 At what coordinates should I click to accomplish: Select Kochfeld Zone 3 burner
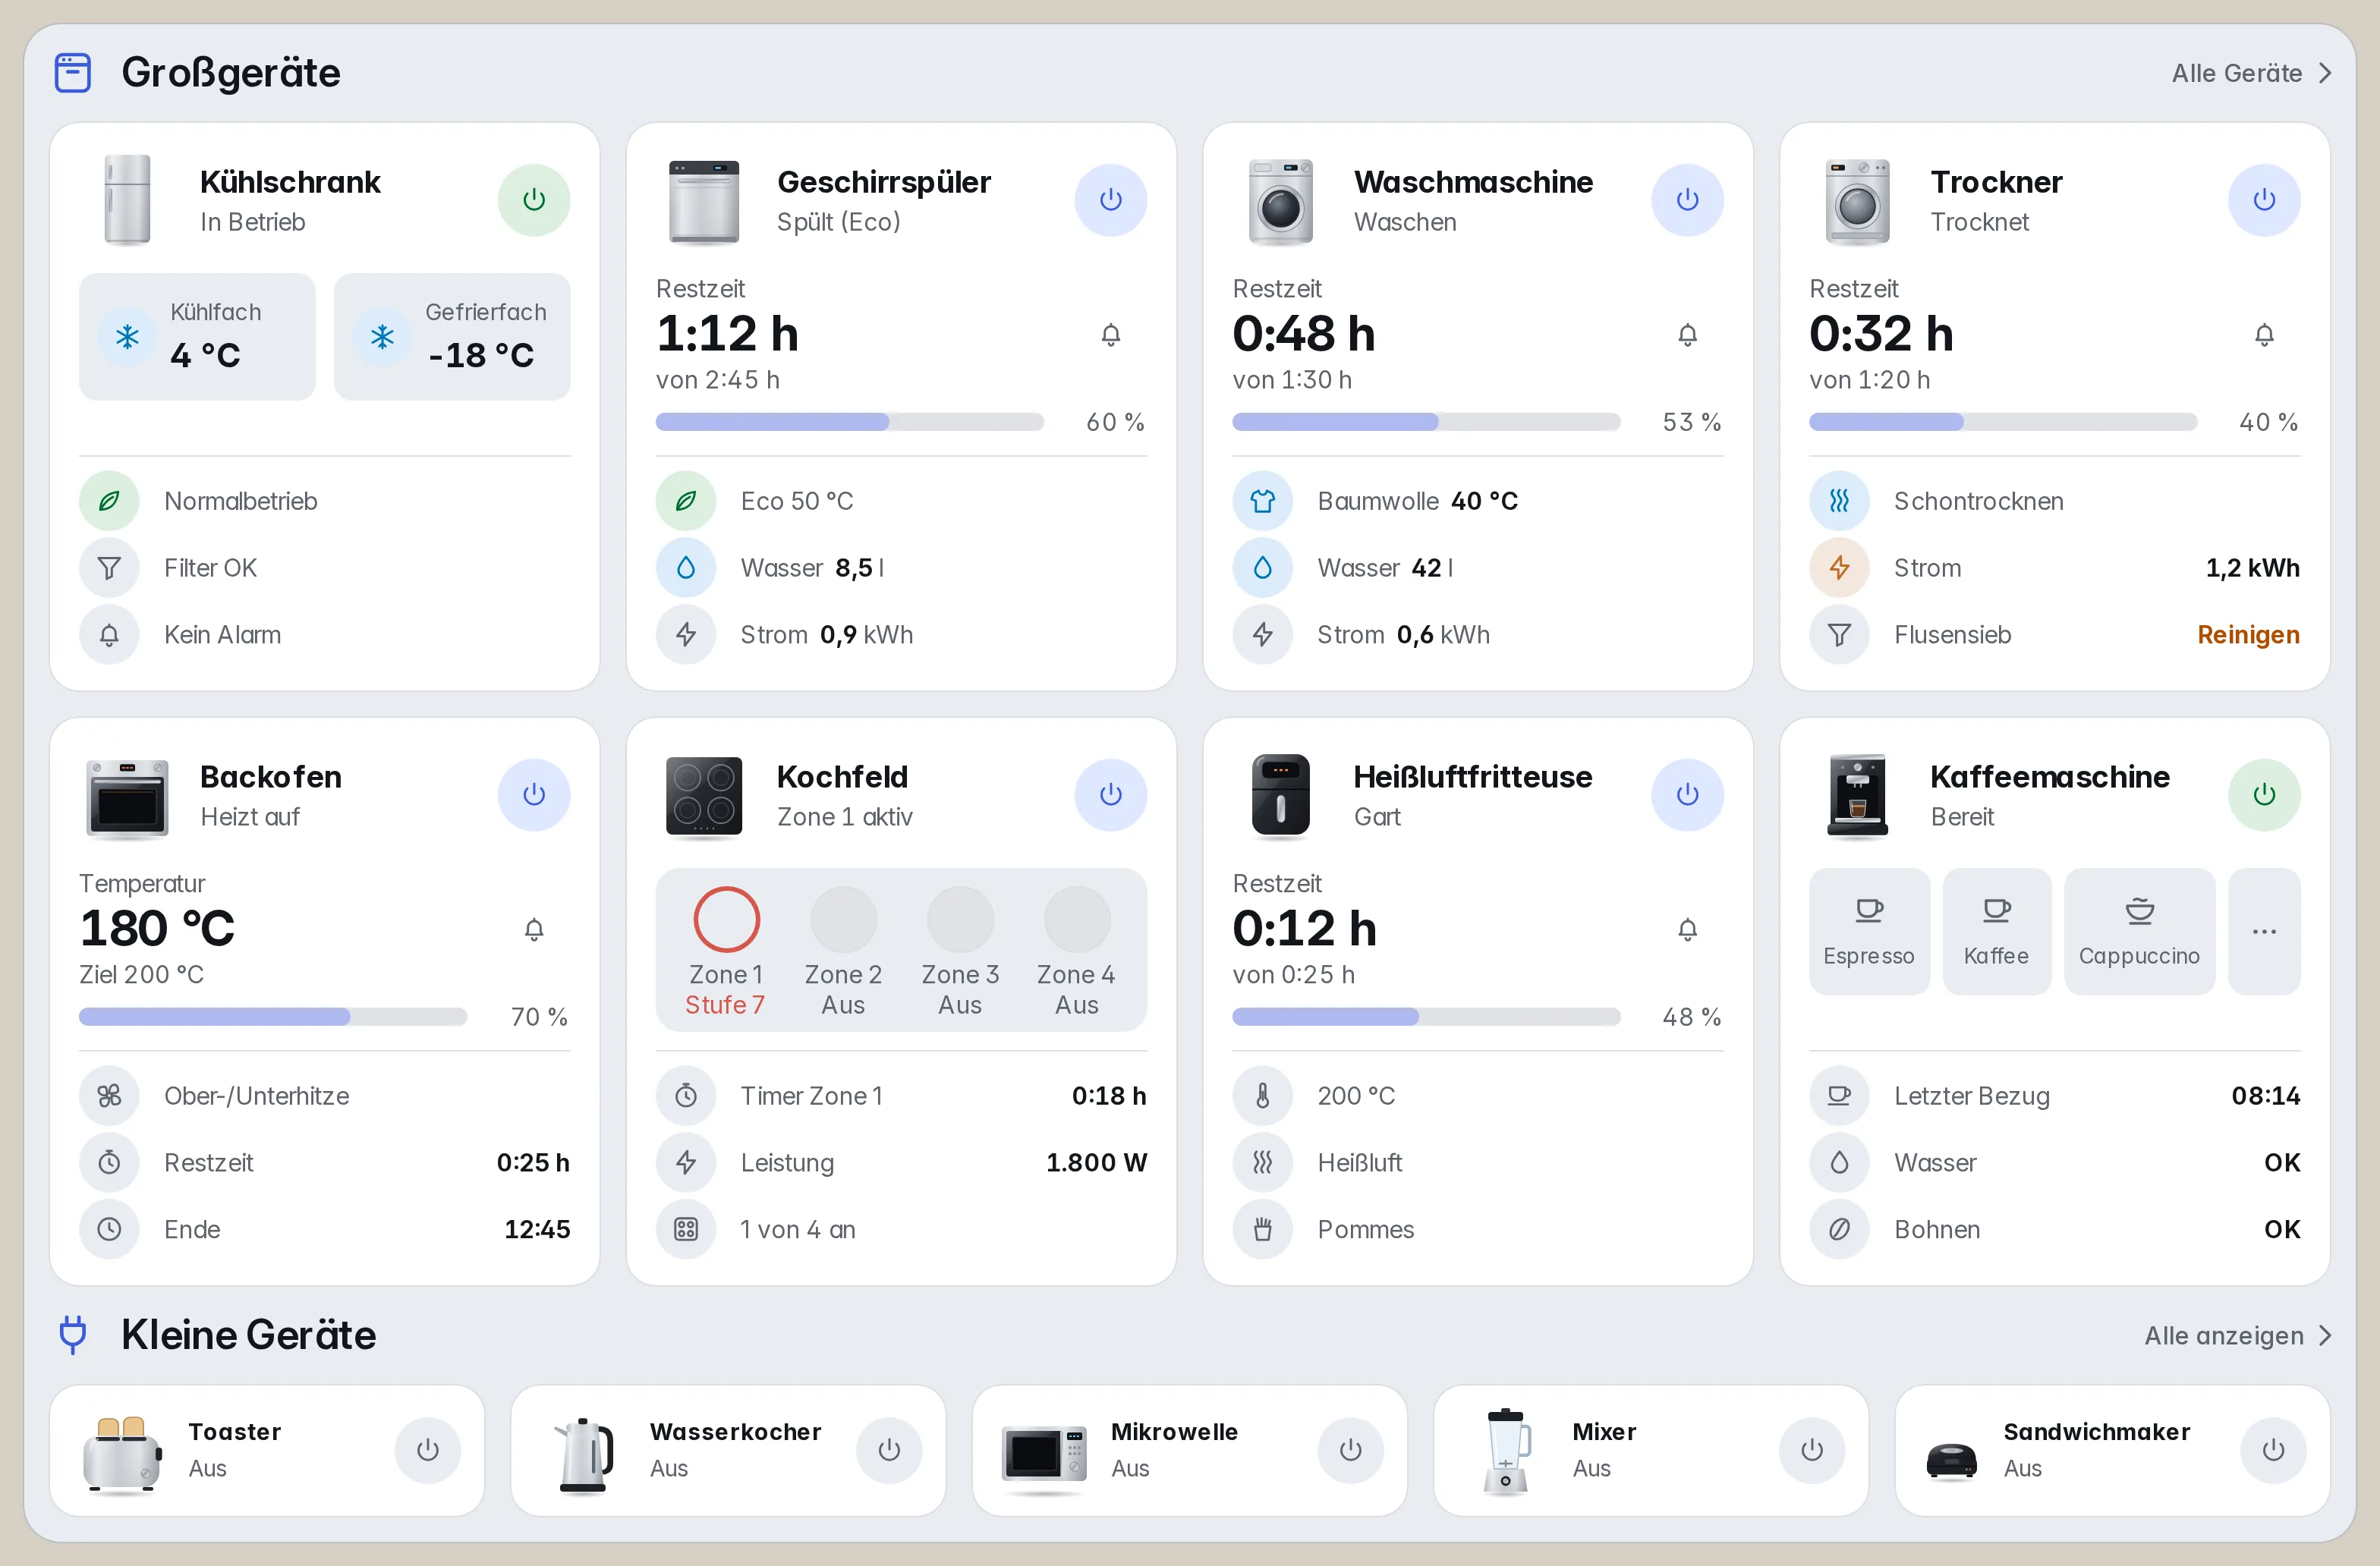pyautogui.click(x=960, y=920)
